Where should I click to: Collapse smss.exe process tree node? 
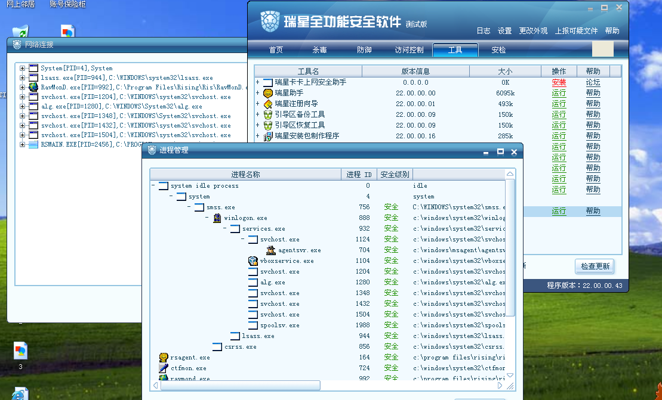point(189,207)
